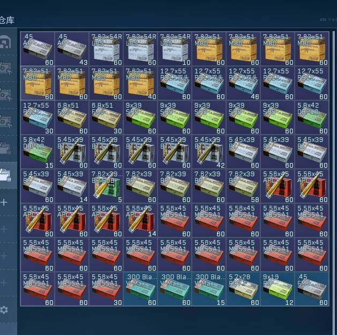This screenshot has width=337, height=335.
Task: Select the highlighted active storage case tab
Action: click(x=5, y=175)
